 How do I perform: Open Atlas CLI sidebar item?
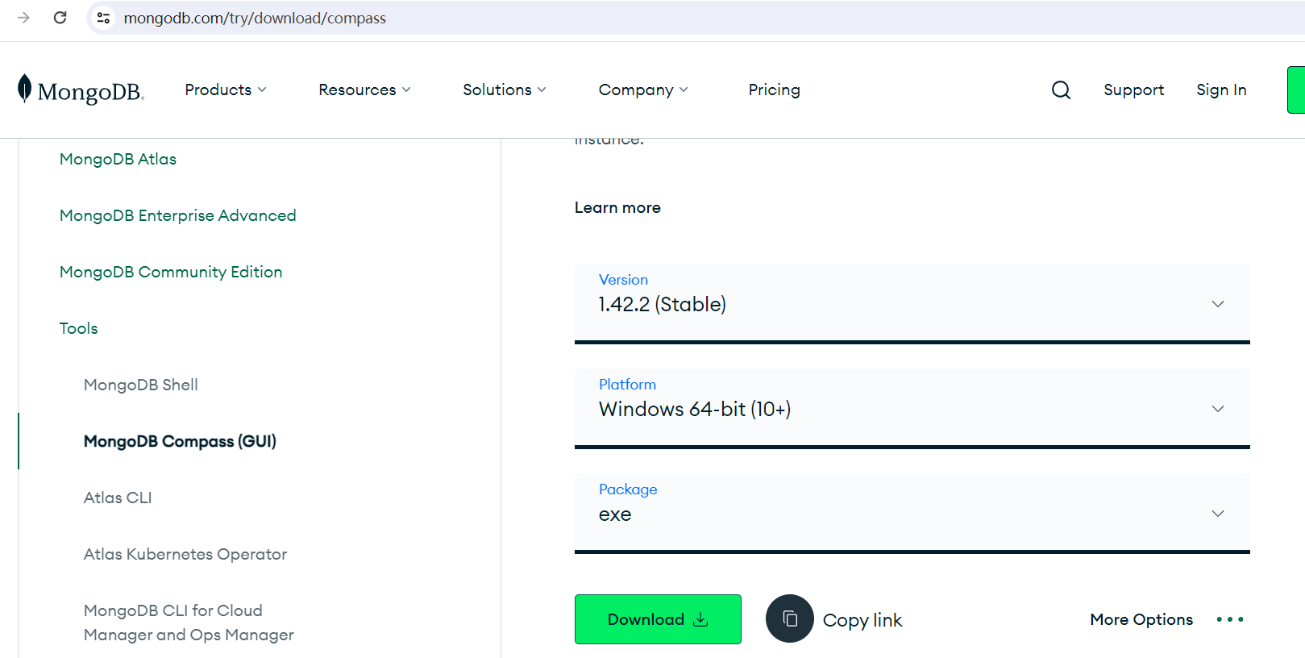click(x=118, y=498)
